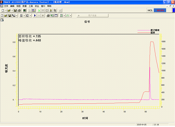The height and width of the screenshot is (127, 175).
Task: Open the 安全 menu
Action: pyautogui.click(x=37, y=6)
